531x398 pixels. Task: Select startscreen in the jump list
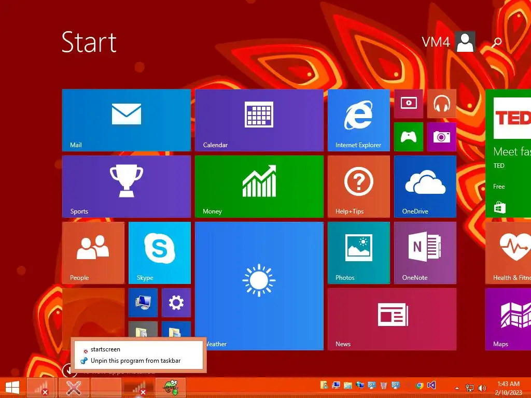[x=138, y=349]
